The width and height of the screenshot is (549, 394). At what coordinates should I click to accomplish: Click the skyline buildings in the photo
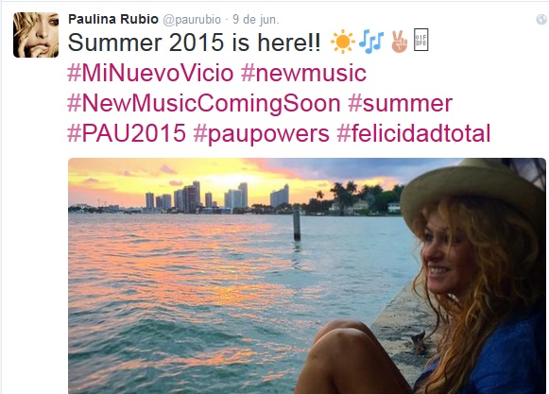217,197
